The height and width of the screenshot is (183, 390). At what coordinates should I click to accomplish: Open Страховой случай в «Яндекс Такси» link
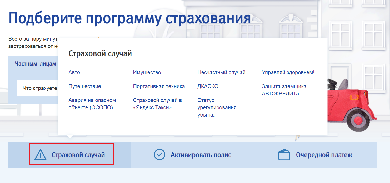[157, 104]
